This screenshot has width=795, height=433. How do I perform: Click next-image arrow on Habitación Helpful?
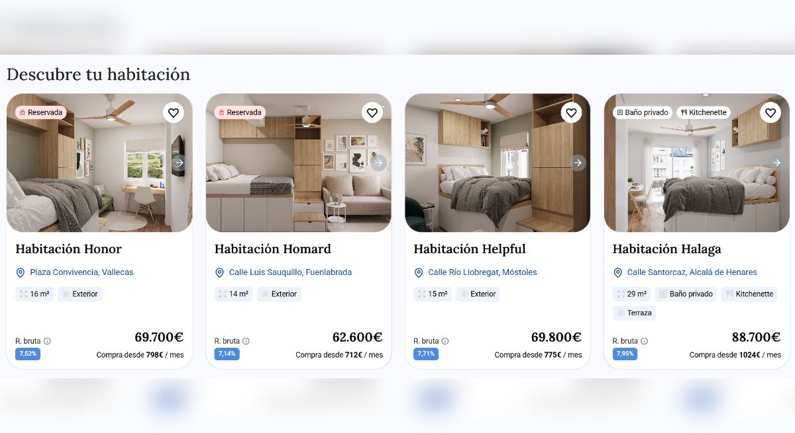[578, 163]
